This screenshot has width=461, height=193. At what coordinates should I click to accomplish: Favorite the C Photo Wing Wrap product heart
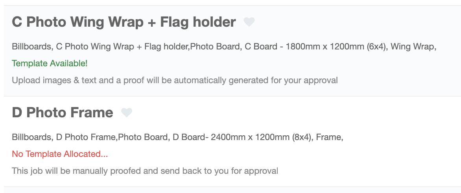coord(249,22)
